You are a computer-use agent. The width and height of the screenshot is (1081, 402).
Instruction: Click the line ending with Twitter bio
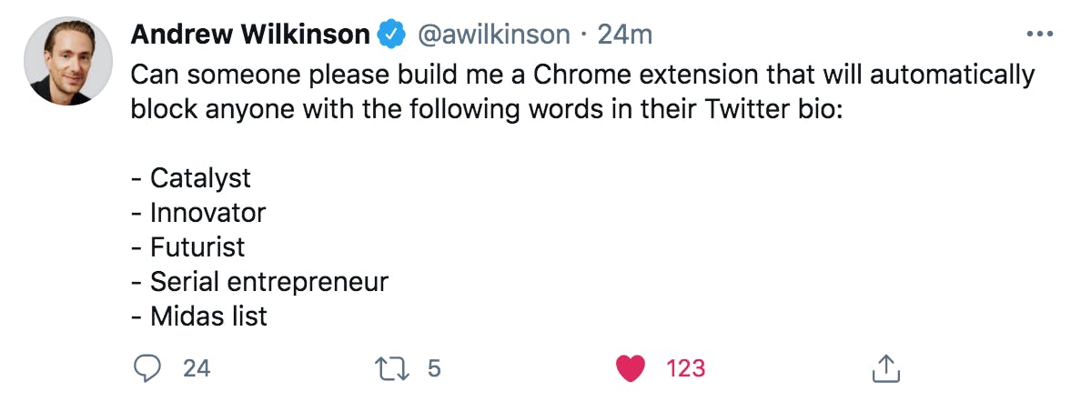487,110
